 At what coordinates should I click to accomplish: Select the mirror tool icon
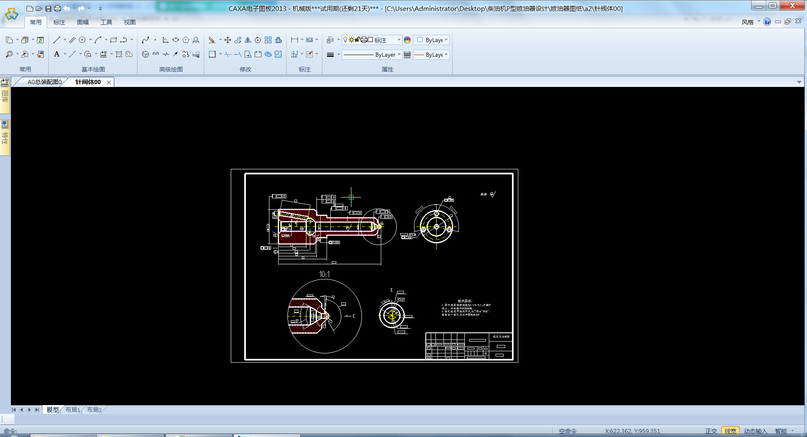[x=248, y=40]
